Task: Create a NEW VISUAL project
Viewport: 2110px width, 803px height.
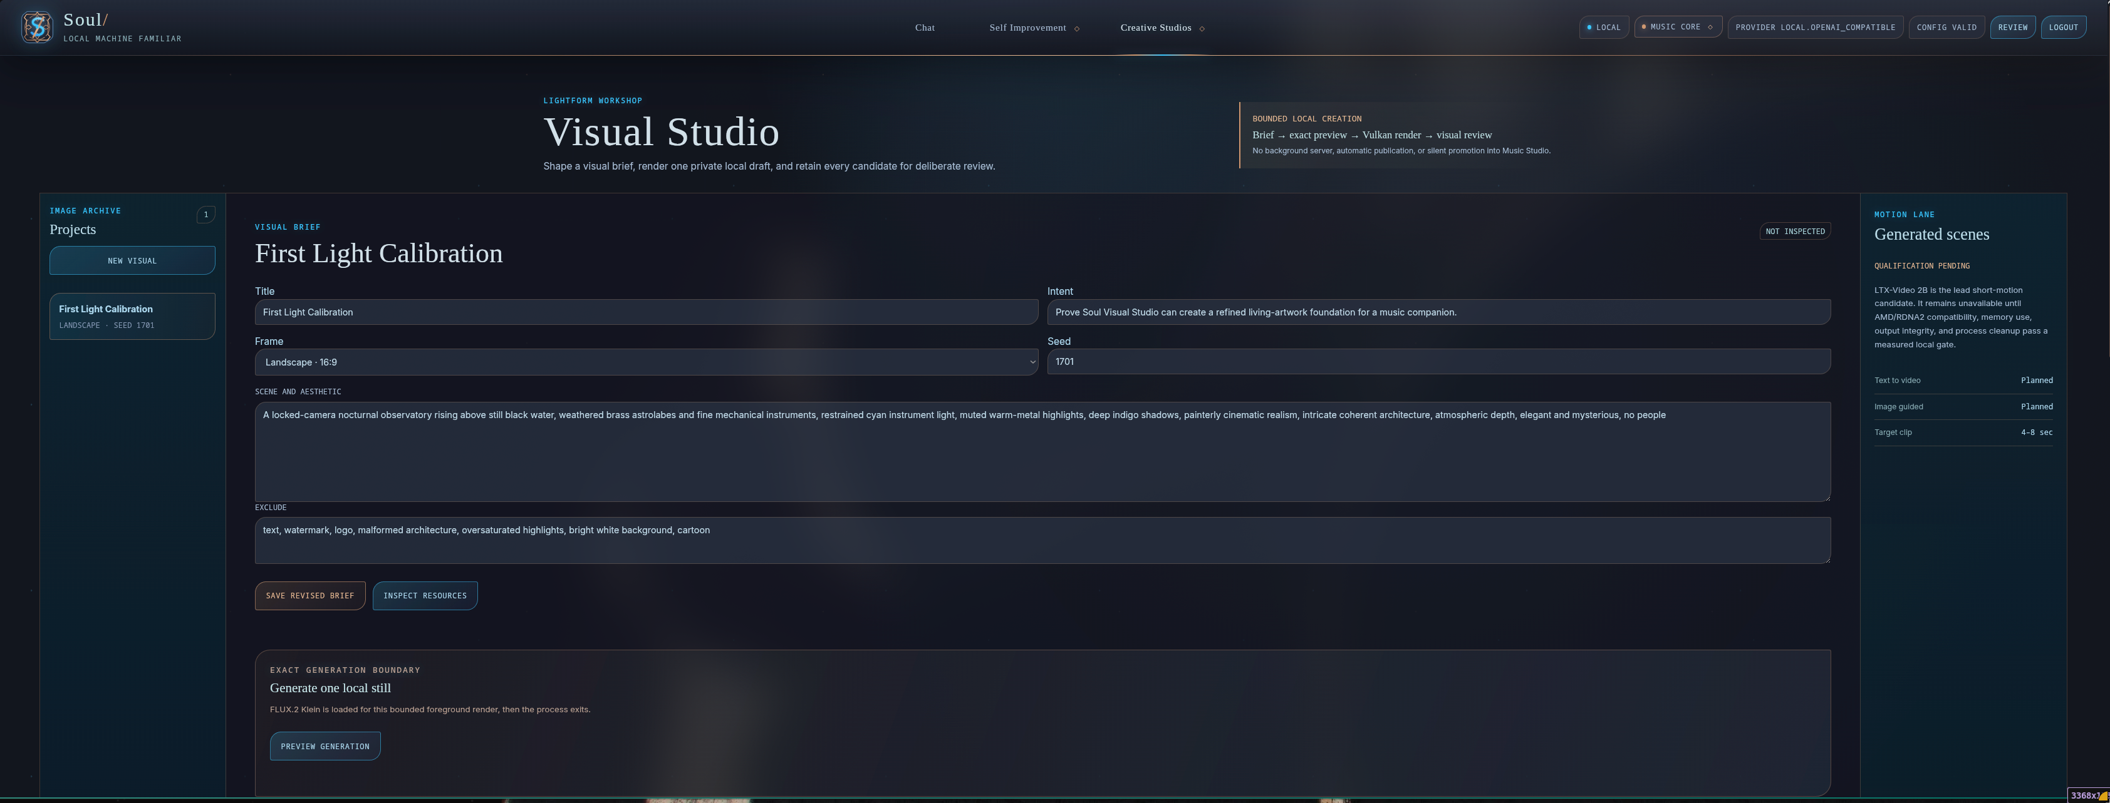Action: click(x=132, y=260)
